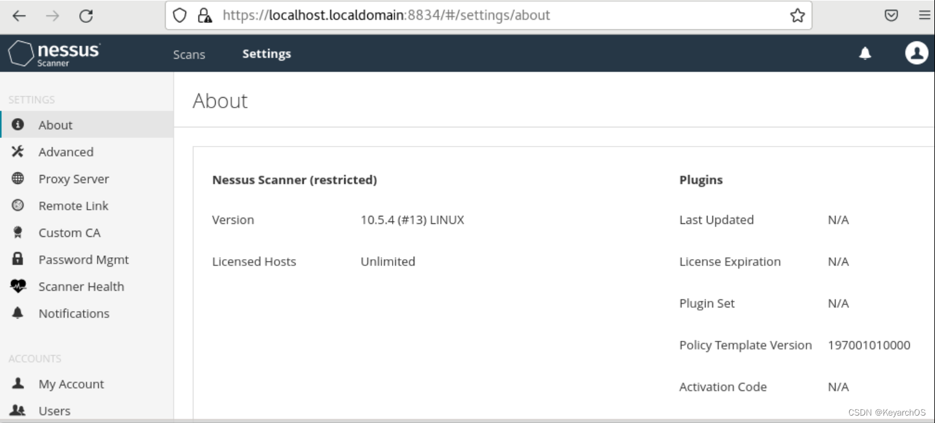
Task: Click the Remote Link icon
Action: (18, 205)
